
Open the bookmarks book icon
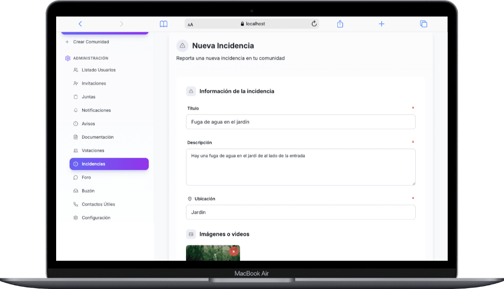[163, 24]
